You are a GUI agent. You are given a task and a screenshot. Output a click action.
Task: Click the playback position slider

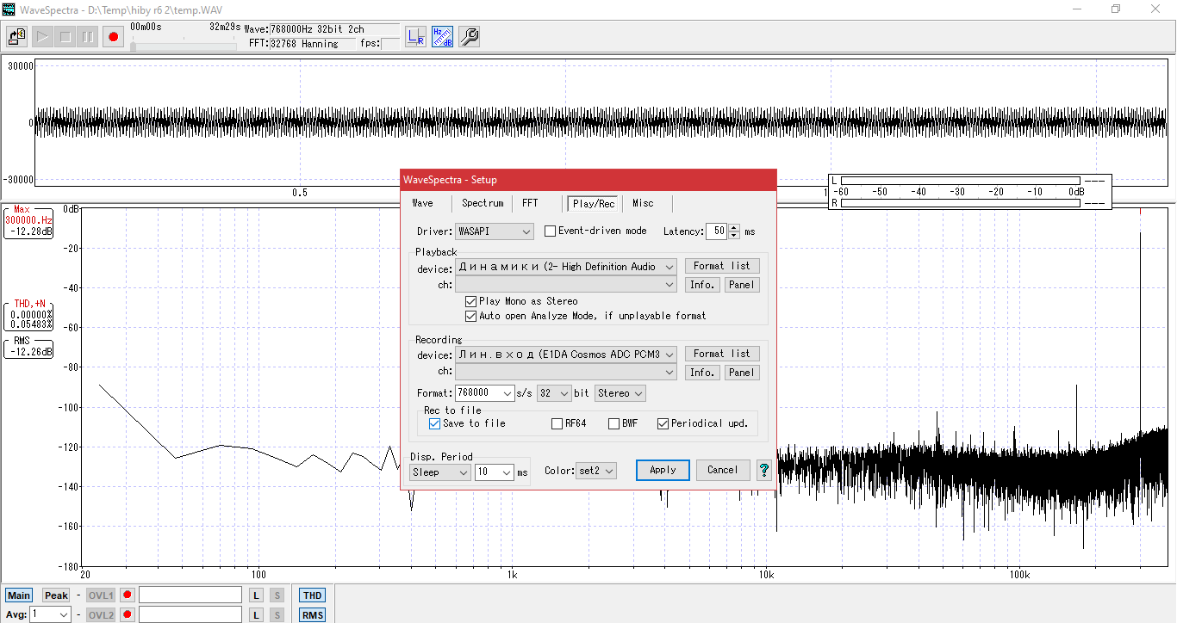coord(184,46)
